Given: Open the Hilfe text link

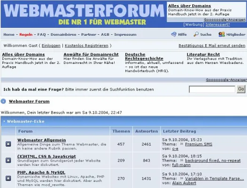Looking at the screenshot, I should tap(182, 34).
